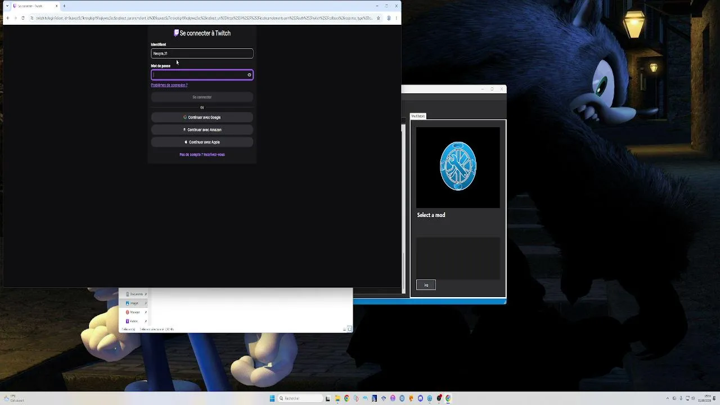Open the Chrome profile avatar
Viewport: 720px width, 405px height.
click(x=388, y=18)
